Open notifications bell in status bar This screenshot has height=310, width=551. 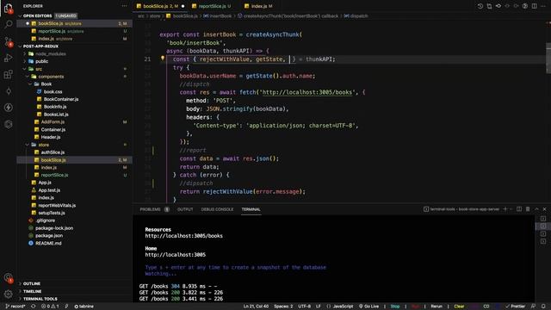pos(543,307)
